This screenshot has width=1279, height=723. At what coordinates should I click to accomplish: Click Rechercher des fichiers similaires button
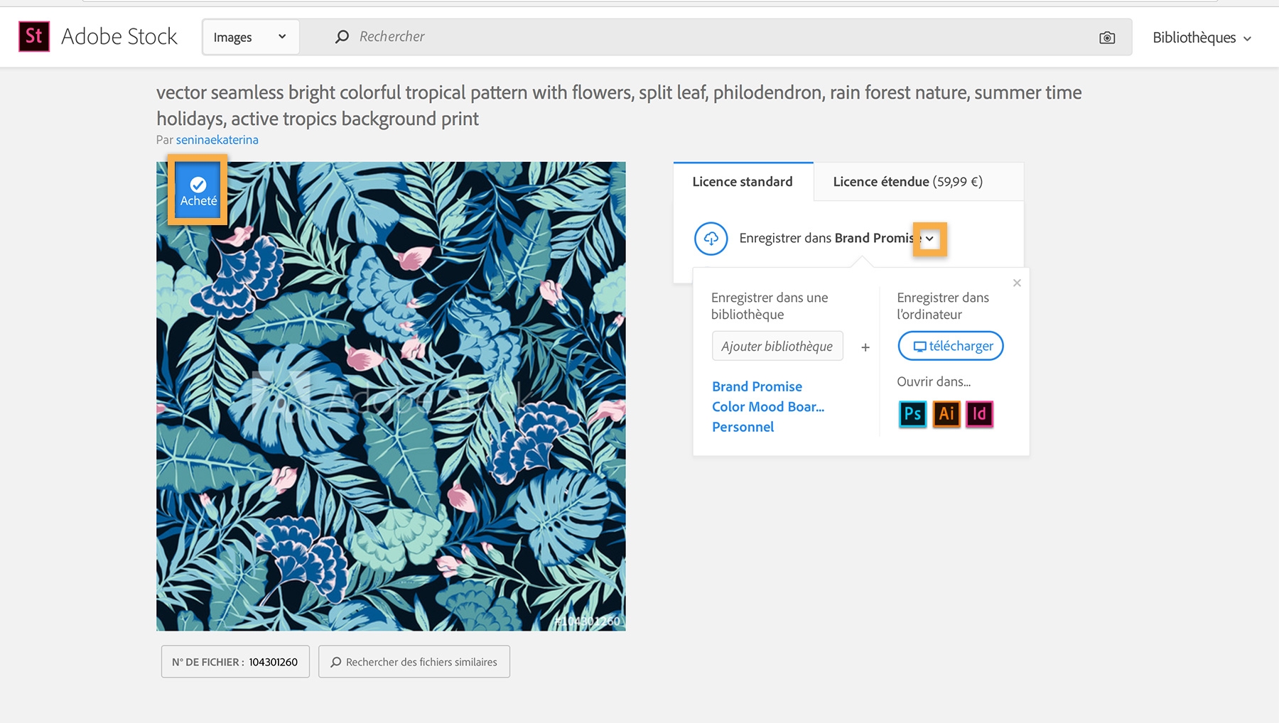tap(414, 662)
